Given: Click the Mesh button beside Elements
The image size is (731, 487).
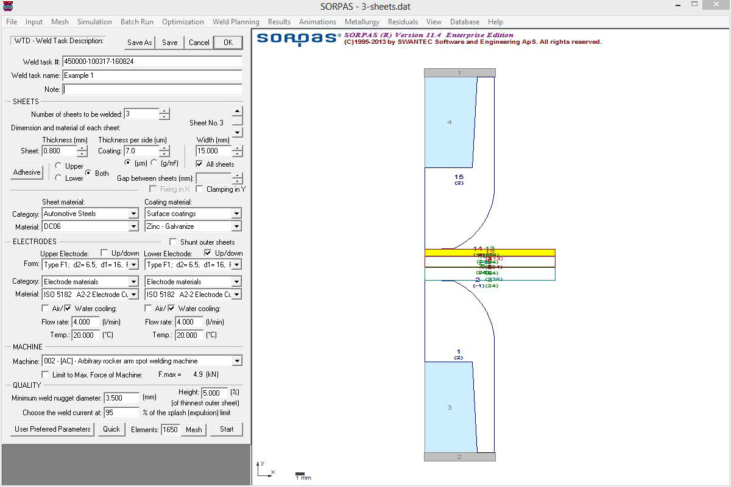Looking at the screenshot, I should [x=194, y=429].
